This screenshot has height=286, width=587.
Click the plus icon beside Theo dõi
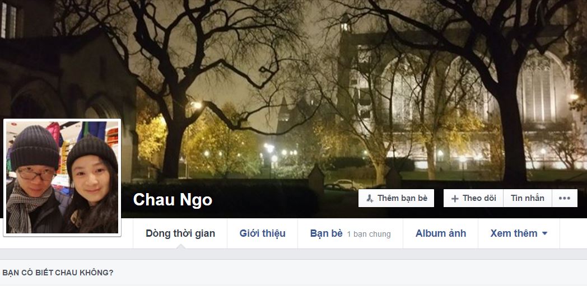[x=455, y=199]
